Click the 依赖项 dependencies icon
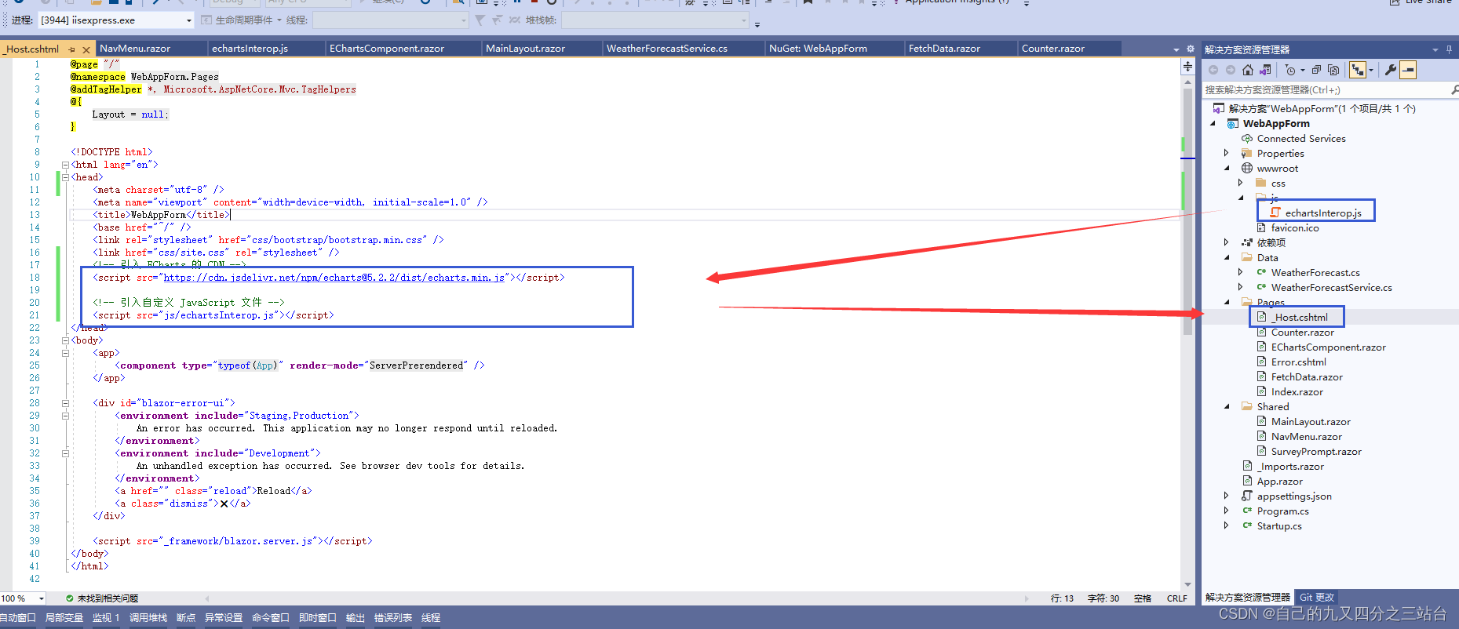 [x=1247, y=242]
